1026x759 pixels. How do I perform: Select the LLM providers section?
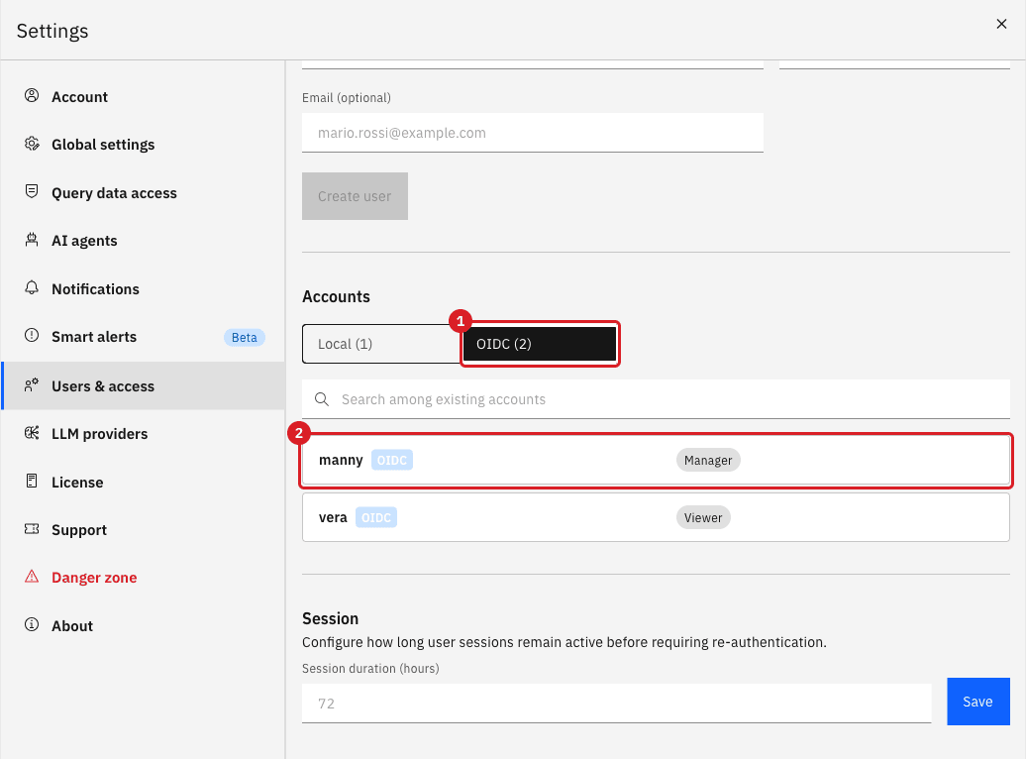(x=143, y=434)
